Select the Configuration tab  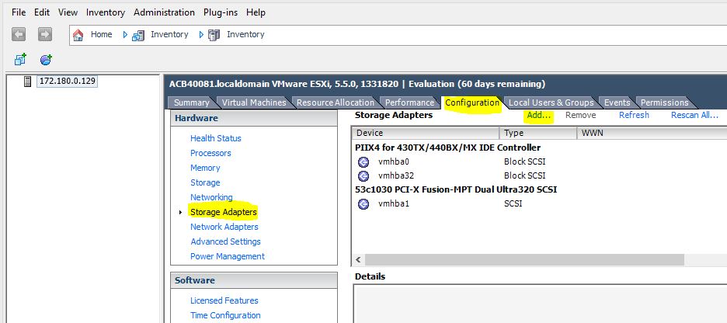pos(472,102)
